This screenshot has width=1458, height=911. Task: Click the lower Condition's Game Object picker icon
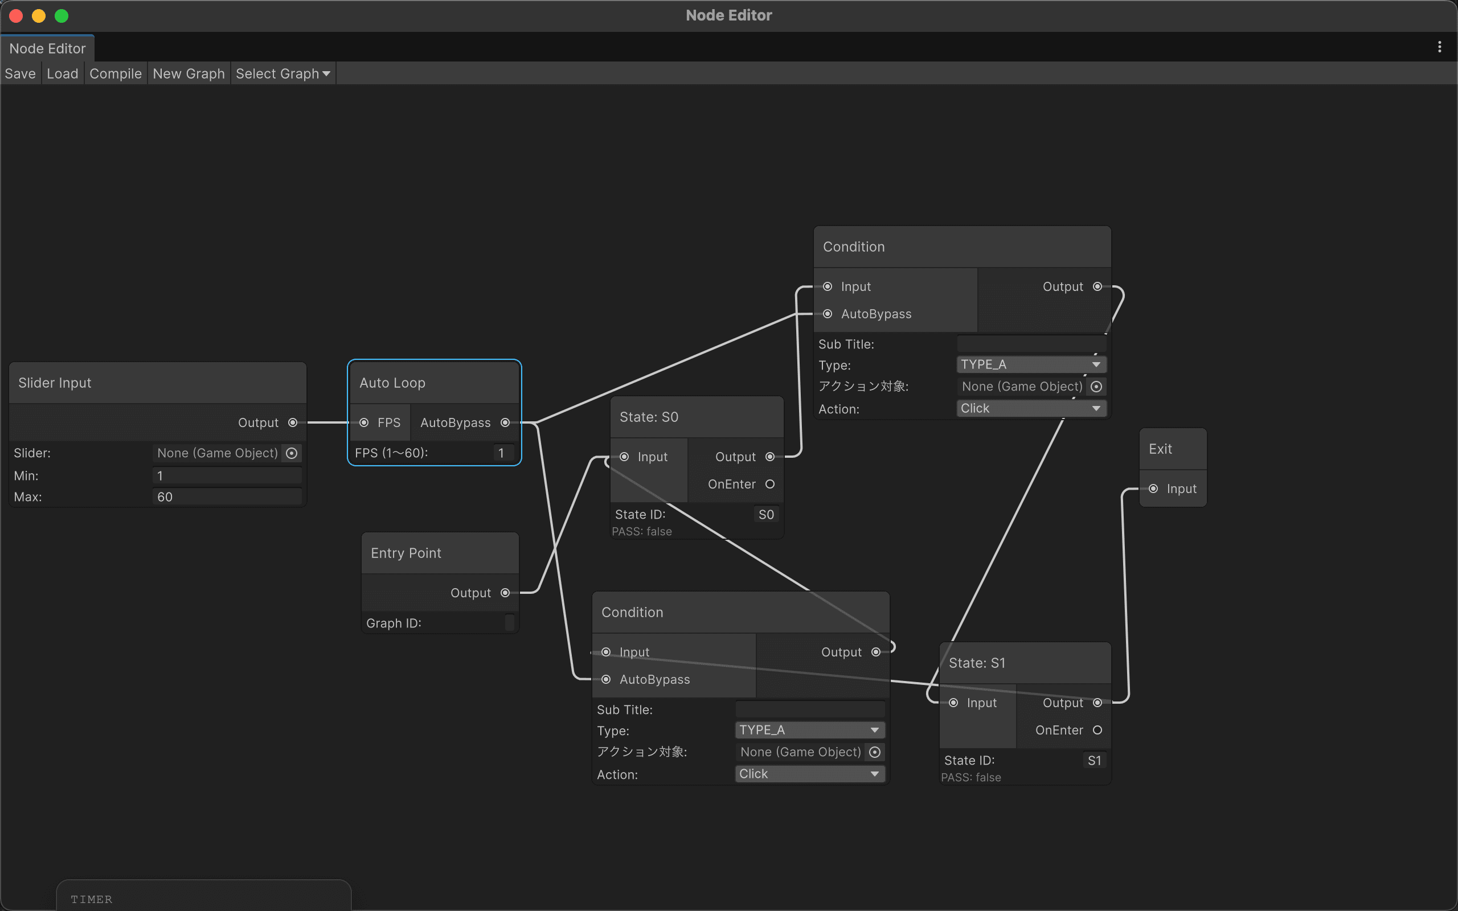[875, 752]
